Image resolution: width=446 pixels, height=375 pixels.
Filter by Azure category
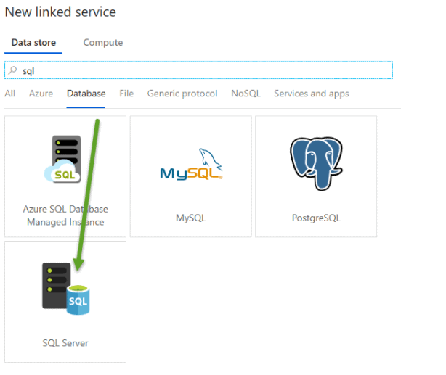pyautogui.click(x=41, y=94)
